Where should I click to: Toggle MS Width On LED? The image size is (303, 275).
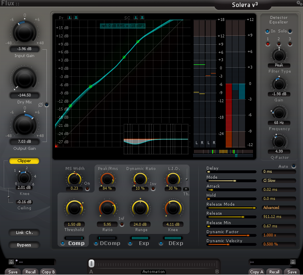87,188
